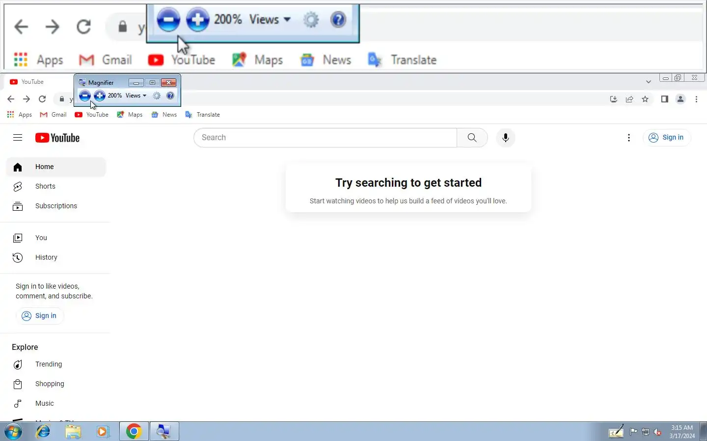
Task: Open the Maps bookmark
Action: 130,115
